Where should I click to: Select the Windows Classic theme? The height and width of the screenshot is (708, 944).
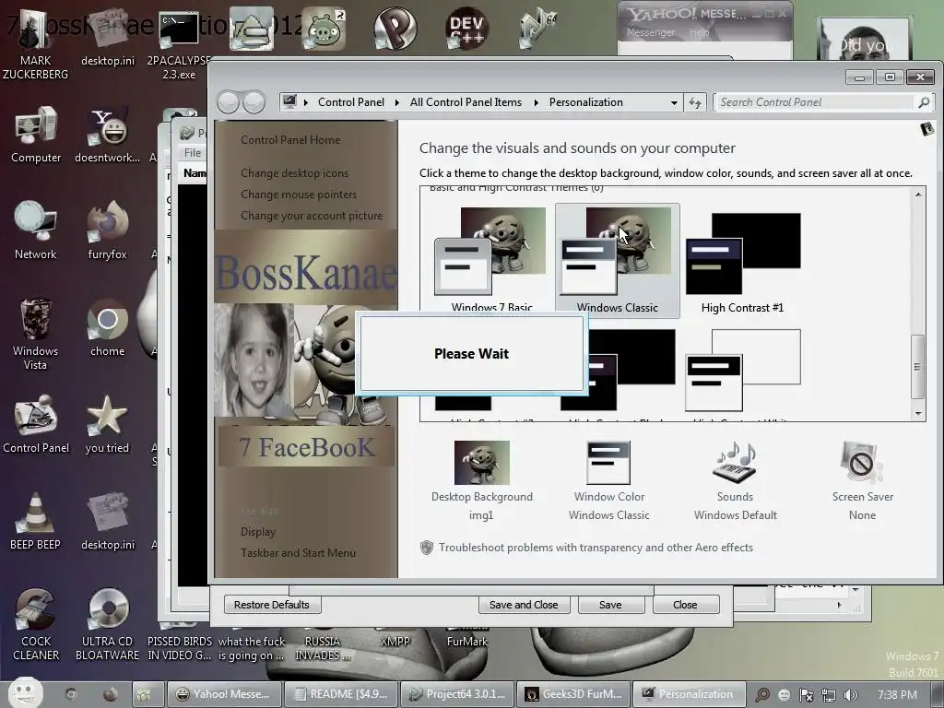point(617,259)
